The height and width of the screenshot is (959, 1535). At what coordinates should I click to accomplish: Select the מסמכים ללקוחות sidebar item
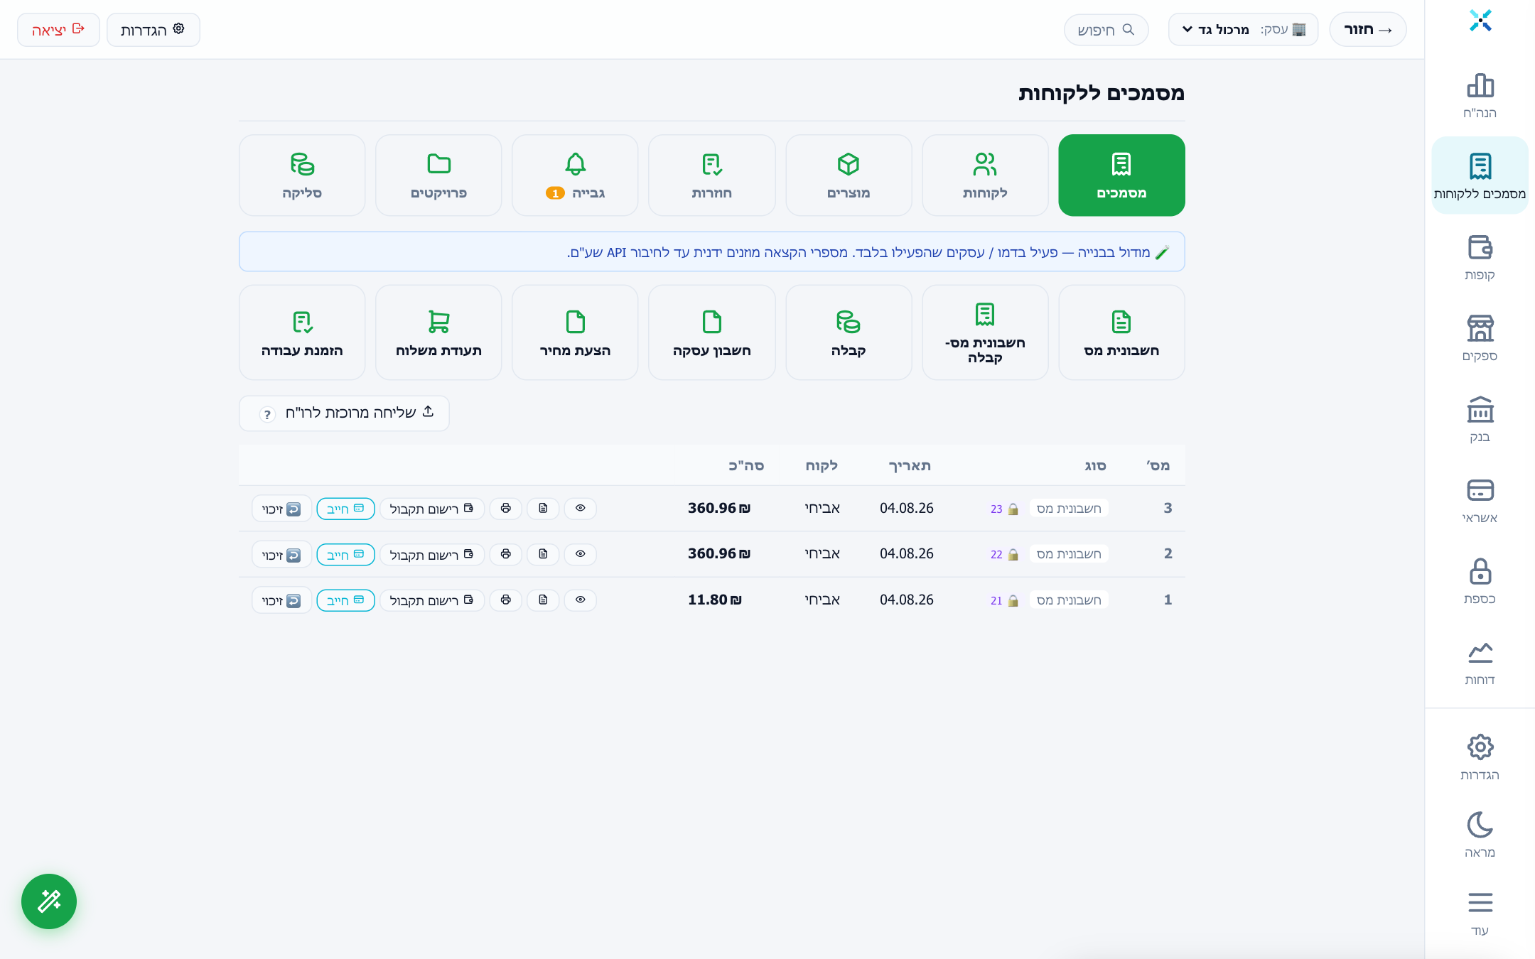pyautogui.click(x=1480, y=175)
